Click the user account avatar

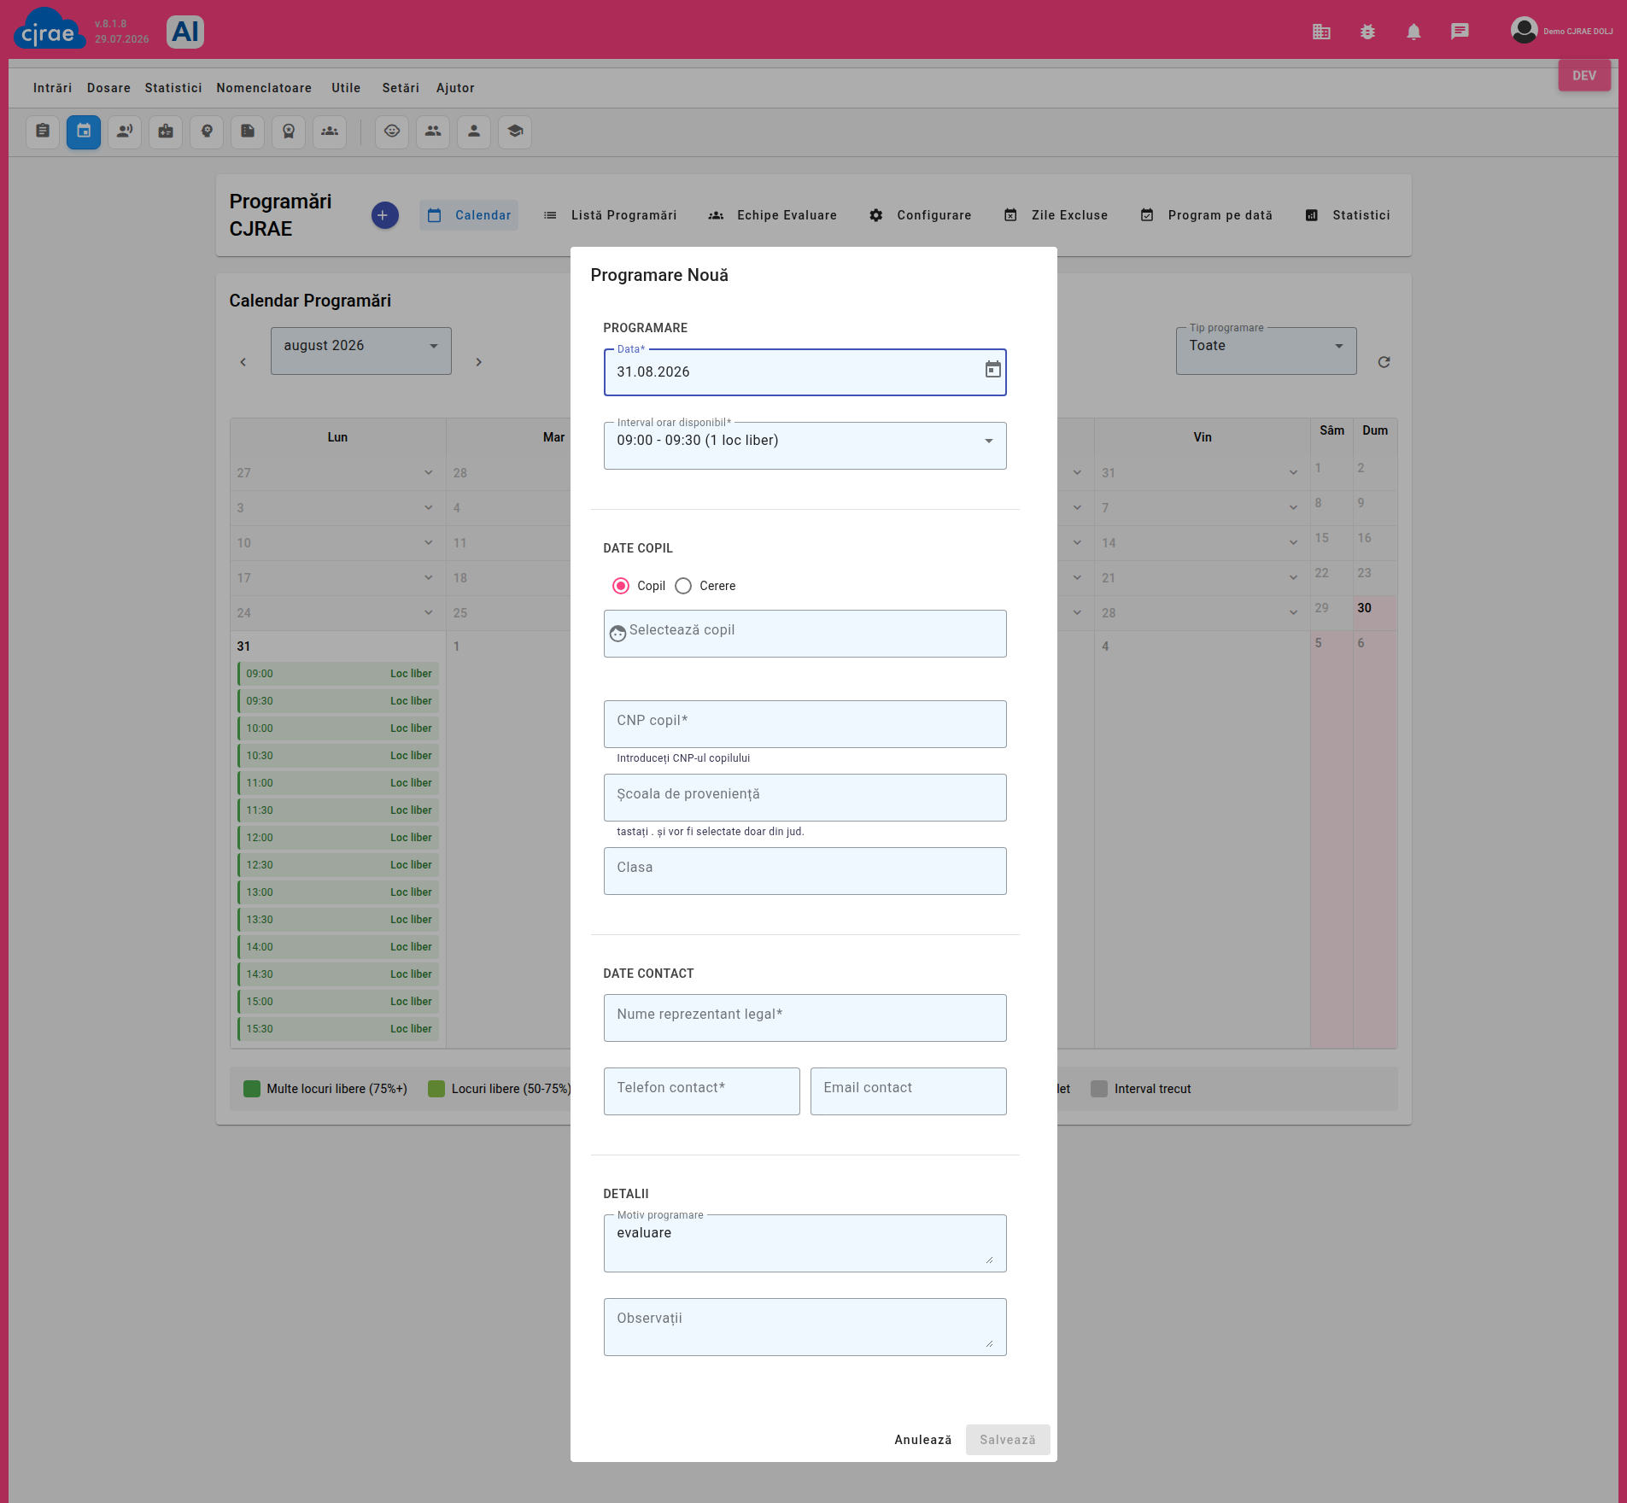point(1524,31)
